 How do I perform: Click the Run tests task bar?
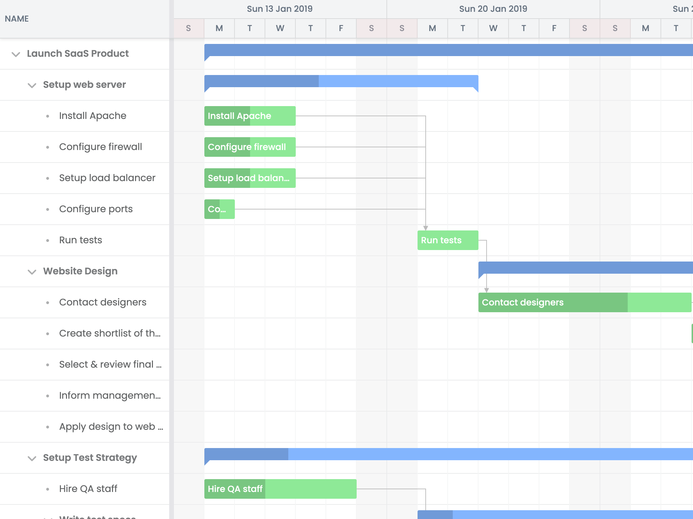[x=448, y=240]
